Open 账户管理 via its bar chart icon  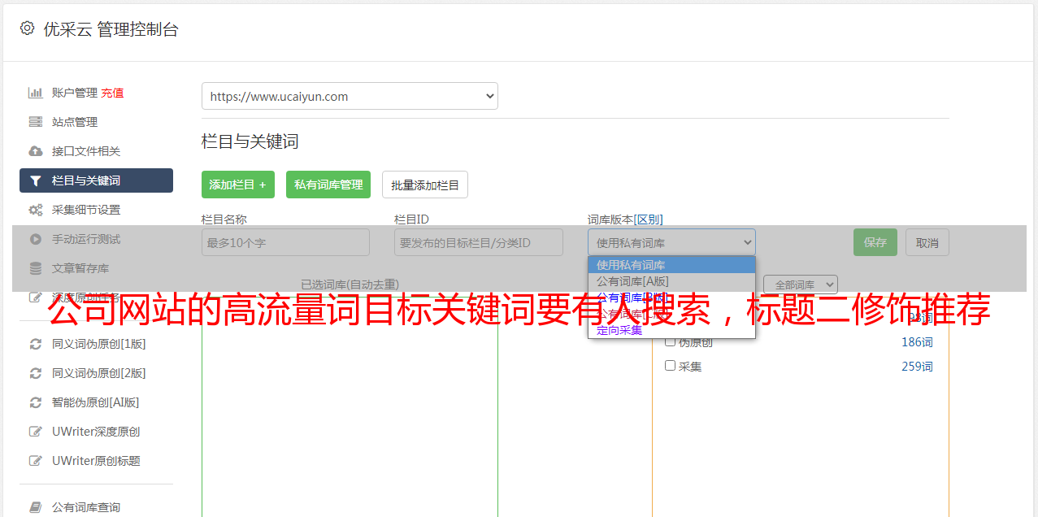point(35,93)
